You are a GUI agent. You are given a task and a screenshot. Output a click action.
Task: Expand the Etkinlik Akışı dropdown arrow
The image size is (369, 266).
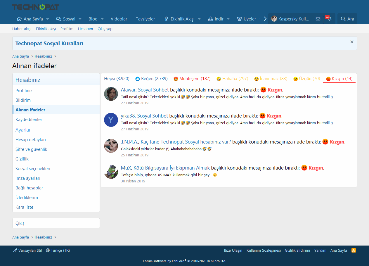[x=199, y=19]
